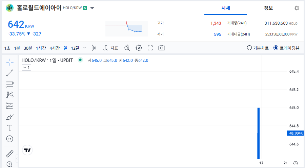This screenshot has height=168, width=305.
Task: Open the timeframe dropdown after 12달
Action: (84, 48)
